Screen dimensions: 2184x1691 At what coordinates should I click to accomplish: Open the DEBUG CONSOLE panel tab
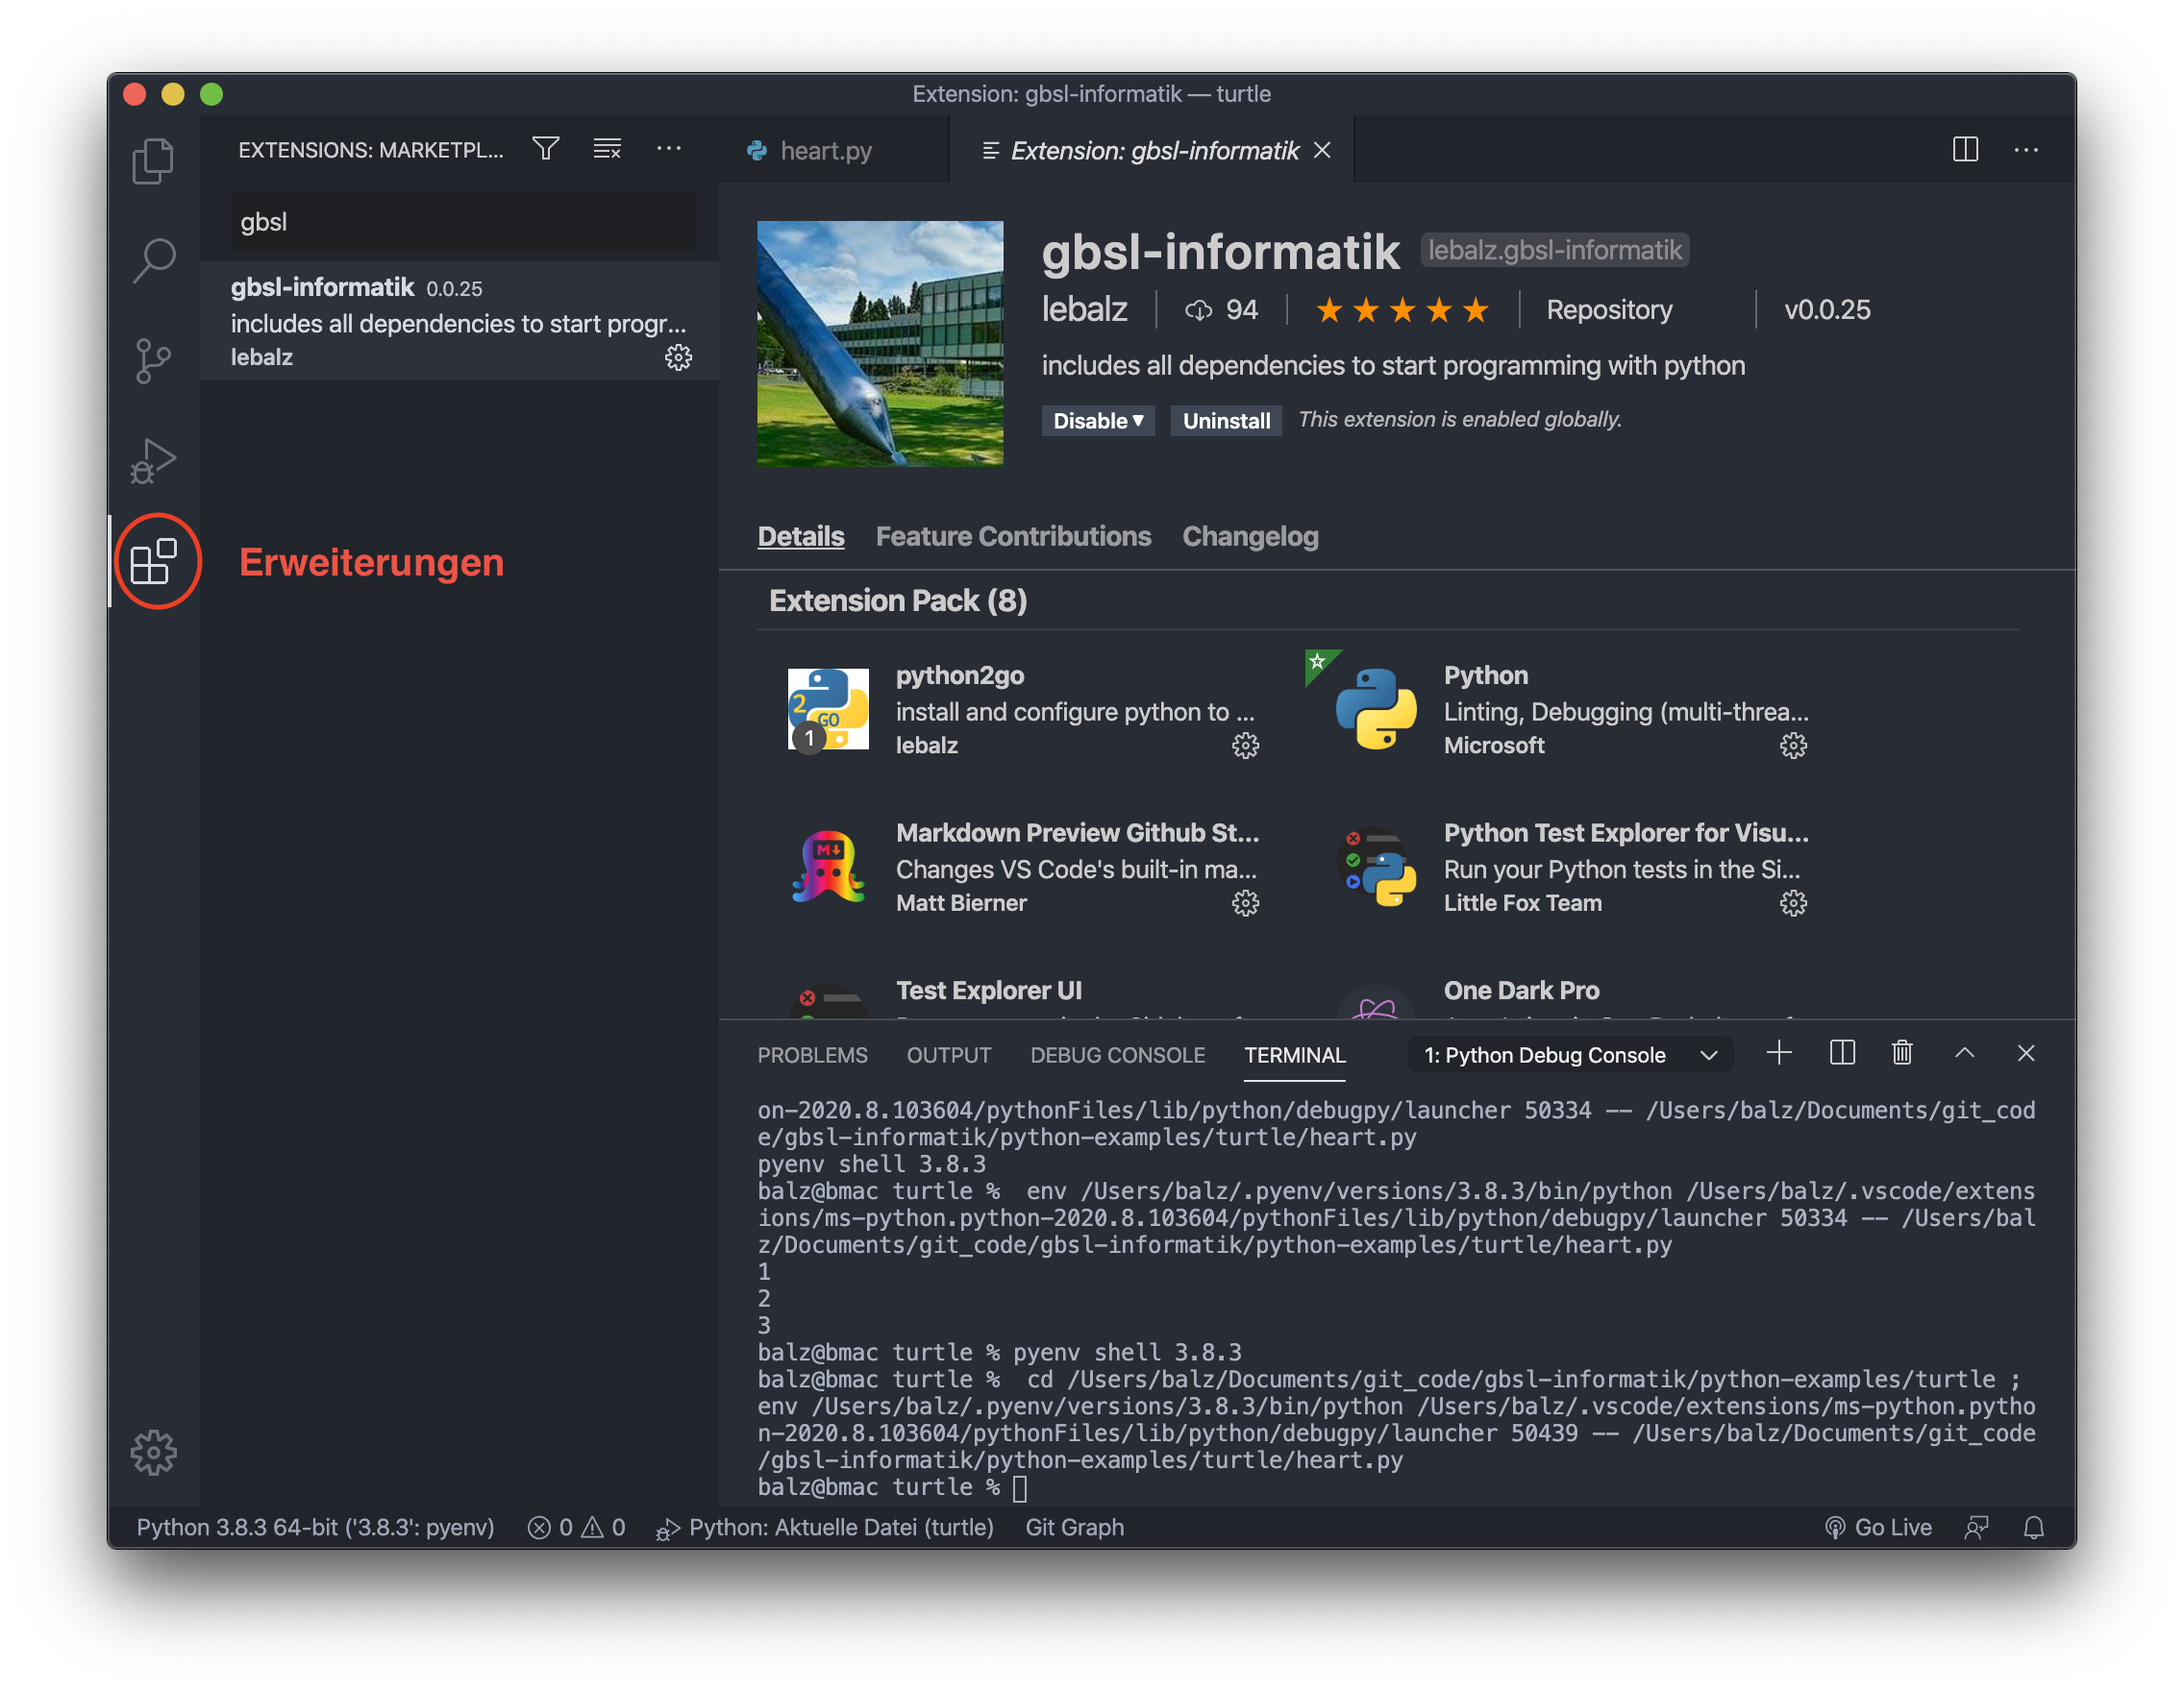(x=1117, y=1055)
